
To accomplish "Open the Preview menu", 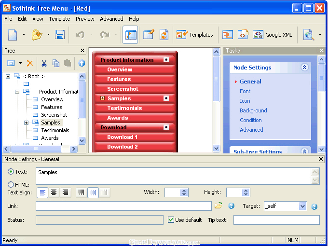I will tap(85, 19).
